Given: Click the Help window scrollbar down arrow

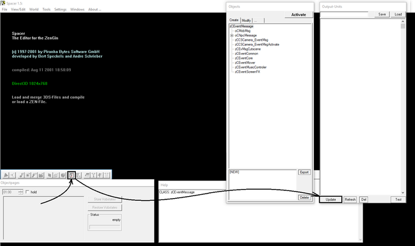Looking at the screenshot, I should pyautogui.click(x=361, y=240).
